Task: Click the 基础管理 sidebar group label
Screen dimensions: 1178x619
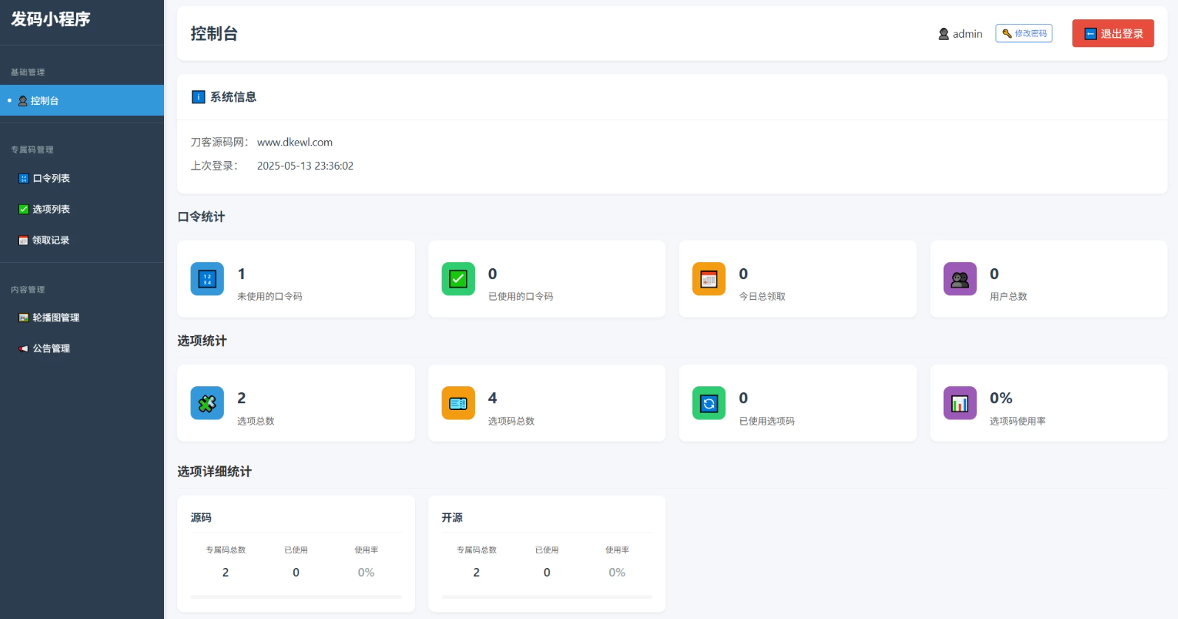Action: click(x=27, y=72)
